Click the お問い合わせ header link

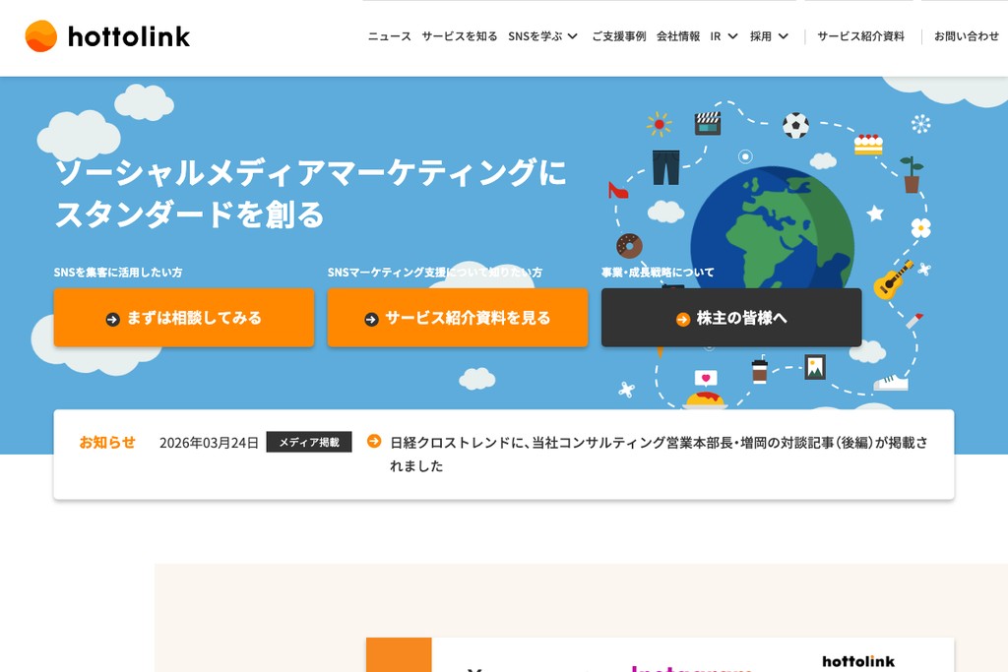click(966, 36)
